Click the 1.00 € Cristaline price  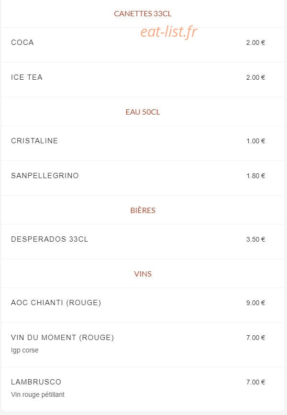[x=255, y=141]
